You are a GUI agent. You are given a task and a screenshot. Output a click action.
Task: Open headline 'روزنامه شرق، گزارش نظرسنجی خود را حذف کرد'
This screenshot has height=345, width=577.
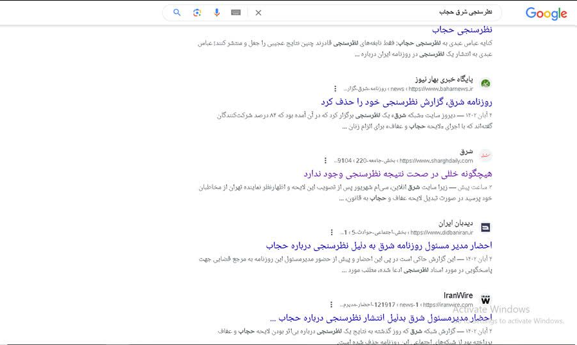(x=406, y=102)
